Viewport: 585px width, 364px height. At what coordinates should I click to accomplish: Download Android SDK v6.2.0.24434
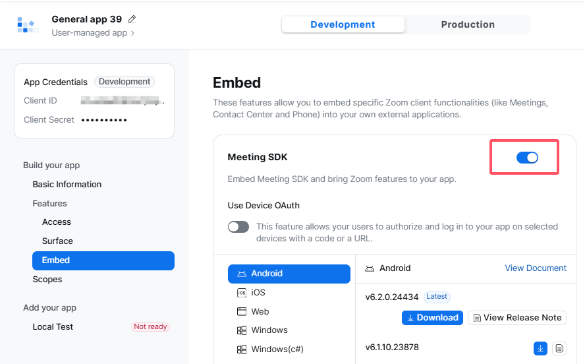click(432, 318)
